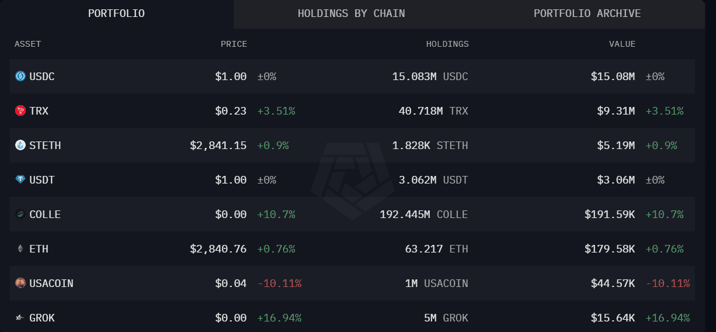Click the STETH price $2,841.15
Viewport: 716px width, 332px height.
point(218,145)
